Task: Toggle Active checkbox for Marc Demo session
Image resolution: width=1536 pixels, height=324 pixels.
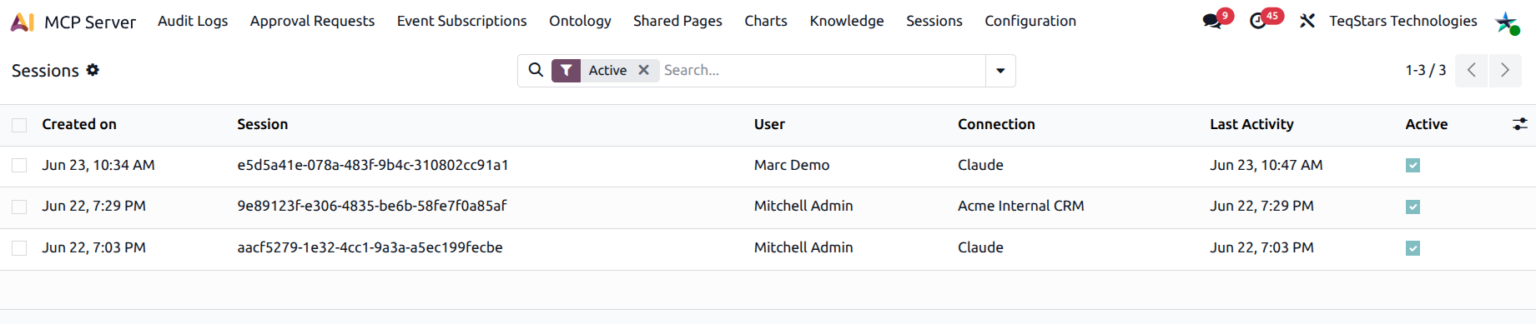Action: pos(1413,166)
